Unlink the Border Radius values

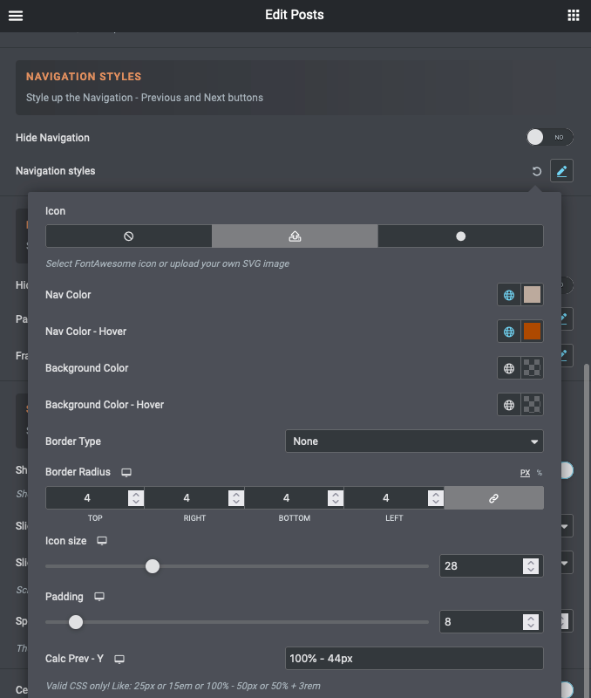[493, 498]
